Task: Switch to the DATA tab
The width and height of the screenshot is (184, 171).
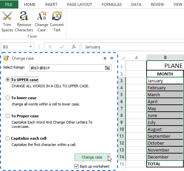Action: (136, 5)
